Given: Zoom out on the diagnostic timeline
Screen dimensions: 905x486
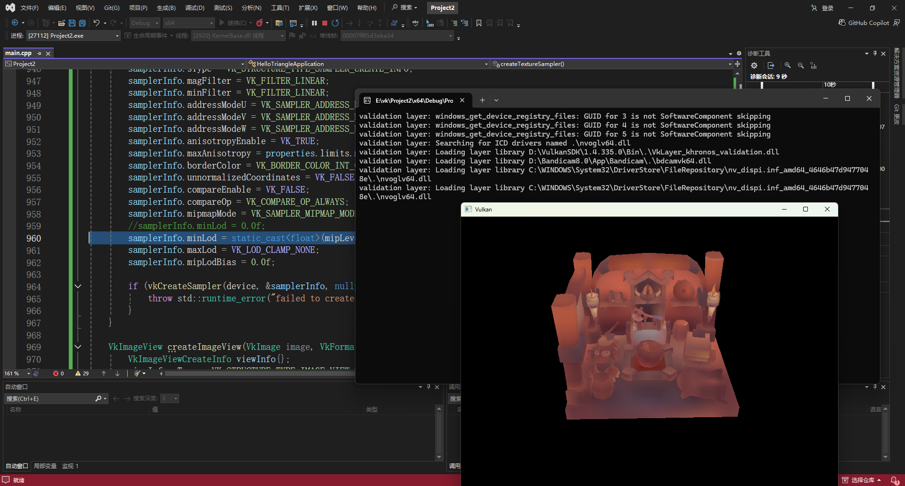Looking at the screenshot, I should click(801, 65).
